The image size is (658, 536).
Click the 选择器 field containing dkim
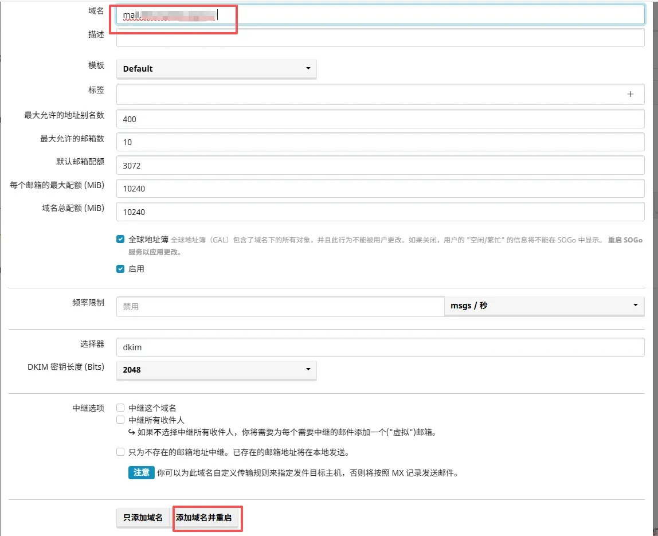click(380, 347)
